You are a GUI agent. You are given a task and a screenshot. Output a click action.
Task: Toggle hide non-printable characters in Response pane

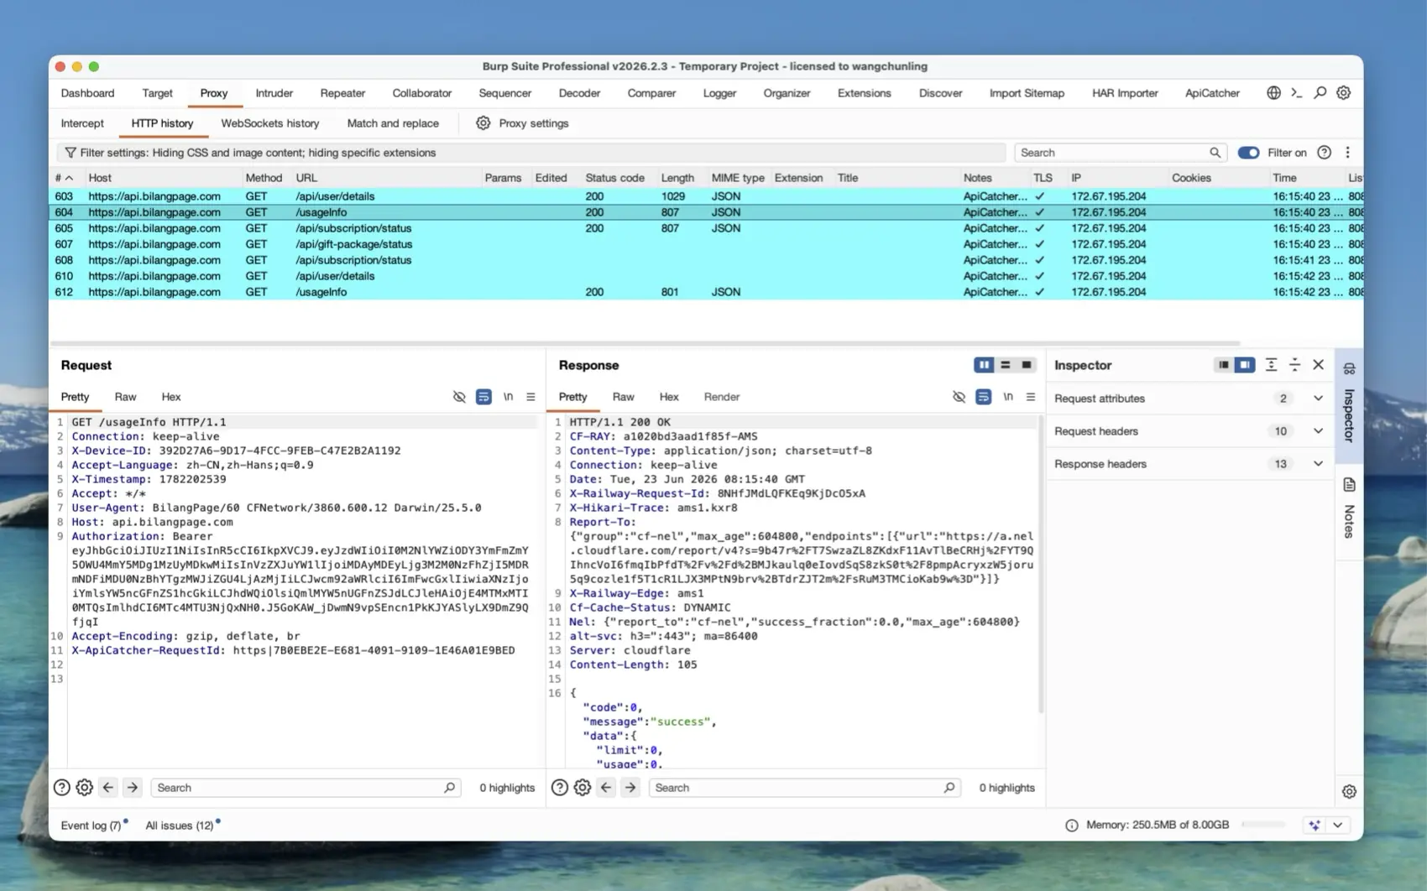[959, 397]
